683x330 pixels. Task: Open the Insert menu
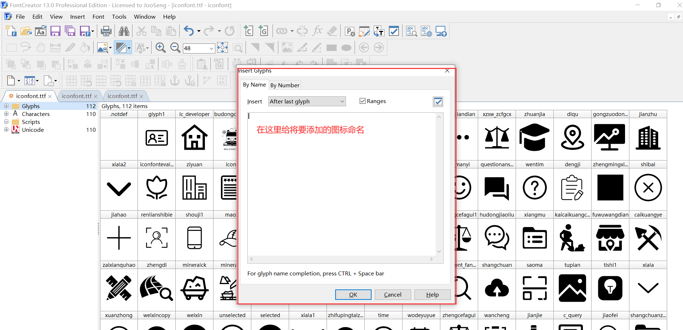click(x=77, y=17)
